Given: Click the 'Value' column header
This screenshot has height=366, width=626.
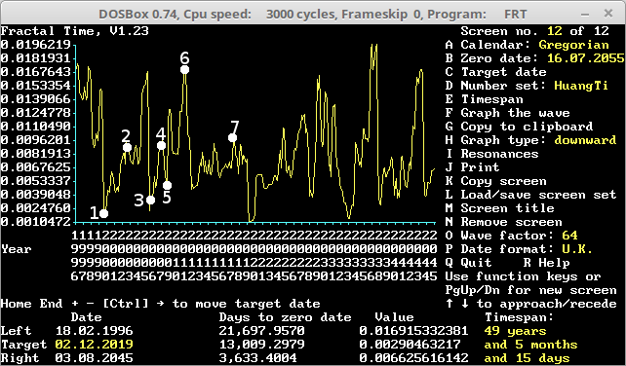Looking at the screenshot, I should [x=395, y=317].
